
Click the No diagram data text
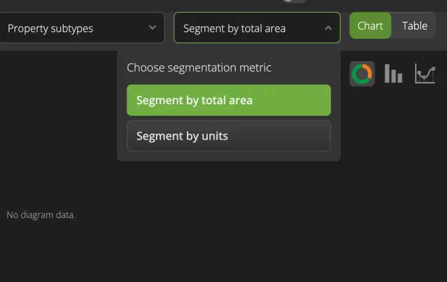tap(41, 215)
